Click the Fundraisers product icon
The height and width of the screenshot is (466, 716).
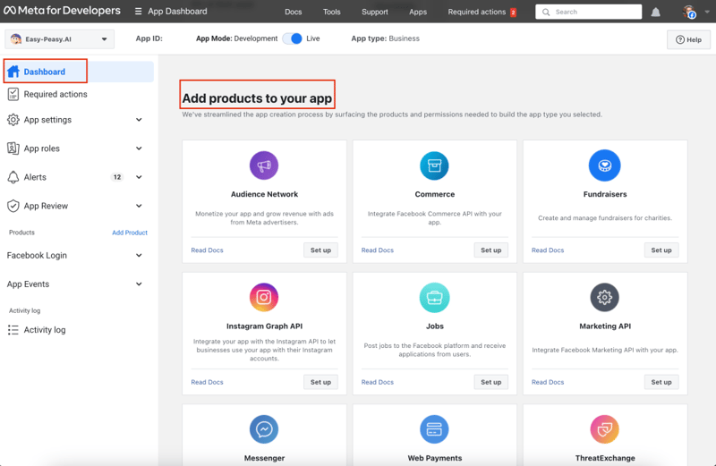605,165
